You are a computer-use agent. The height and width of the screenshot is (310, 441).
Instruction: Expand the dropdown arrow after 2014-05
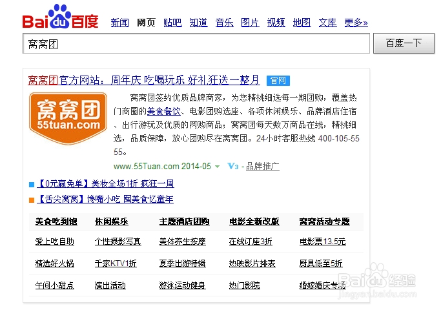pos(217,167)
